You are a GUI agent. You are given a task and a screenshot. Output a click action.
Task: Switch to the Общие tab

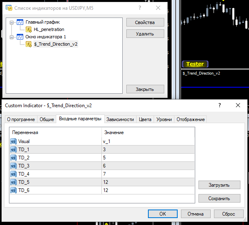(x=47, y=119)
